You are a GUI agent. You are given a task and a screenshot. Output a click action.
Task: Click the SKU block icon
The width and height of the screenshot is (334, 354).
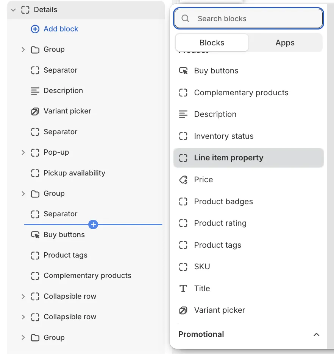[x=183, y=267]
